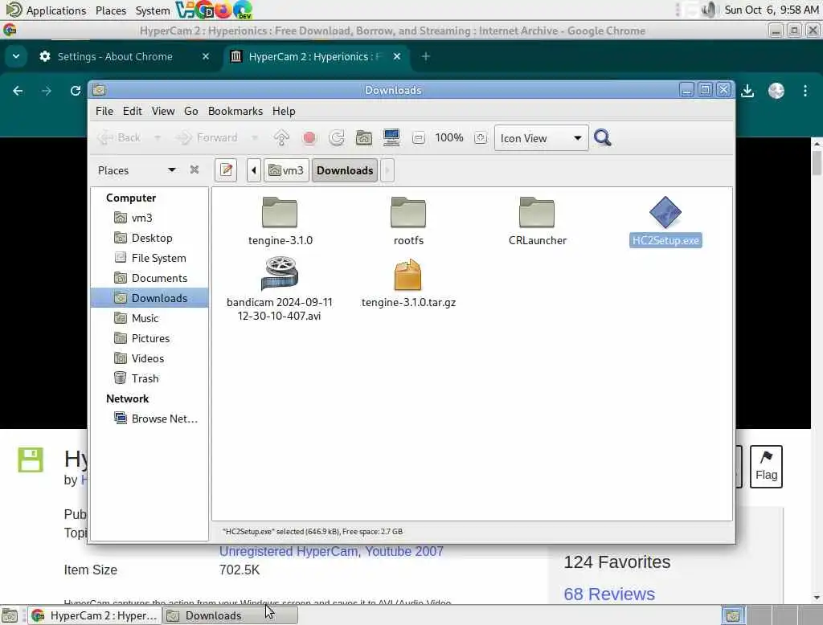This screenshot has width=823, height=625.
Task: Click the green floppy software icon
Action: [x=31, y=460]
